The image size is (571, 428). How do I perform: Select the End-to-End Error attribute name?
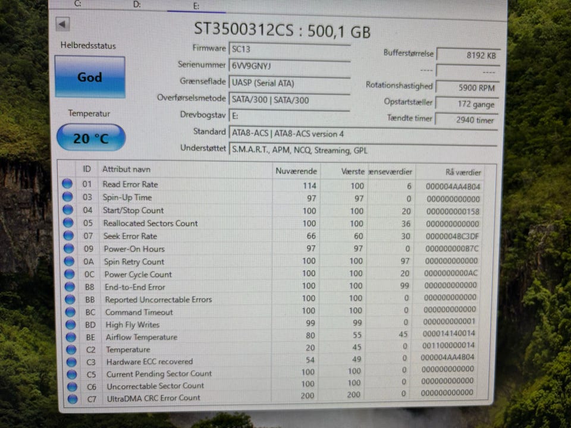tap(135, 287)
